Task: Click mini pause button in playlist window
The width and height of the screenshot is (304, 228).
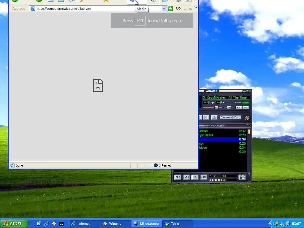Action: 216,180
